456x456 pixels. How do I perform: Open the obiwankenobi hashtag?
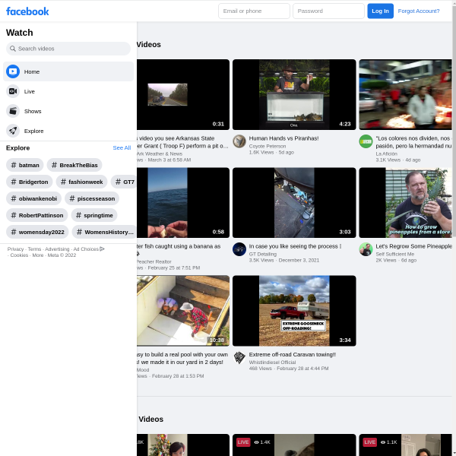tap(33, 198)
